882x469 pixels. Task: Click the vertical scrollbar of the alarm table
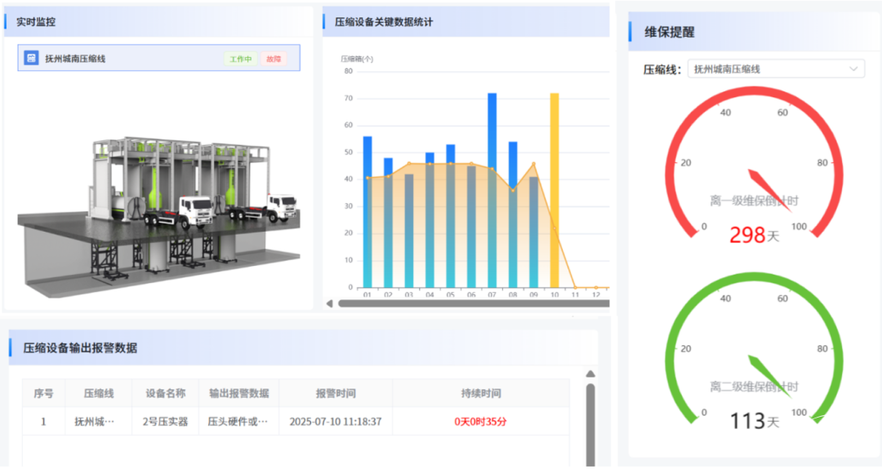click(x=590, y=424)
